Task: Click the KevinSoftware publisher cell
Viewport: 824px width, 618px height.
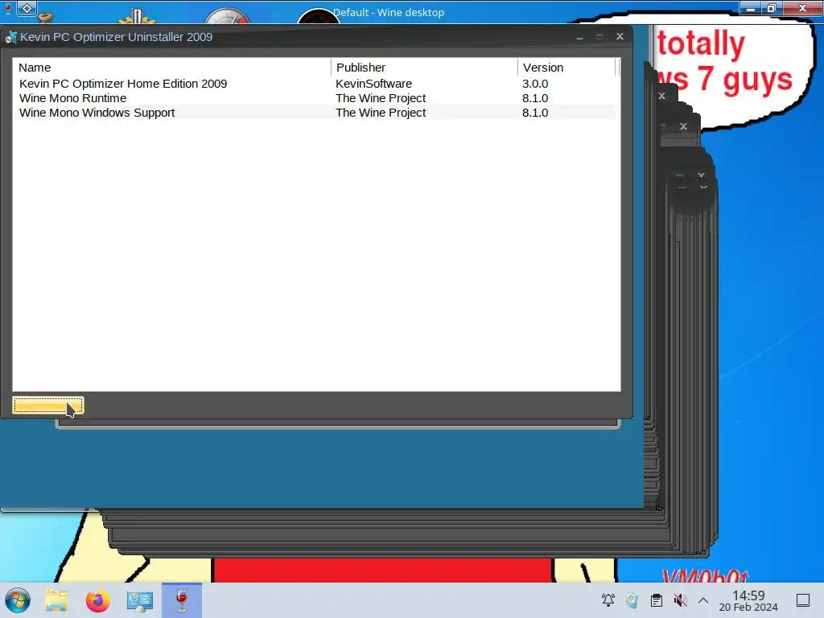Action: [x=373, y=84]
